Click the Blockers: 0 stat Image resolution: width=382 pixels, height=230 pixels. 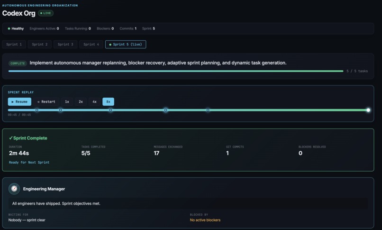pyautogui.click(x=105, y=28)
